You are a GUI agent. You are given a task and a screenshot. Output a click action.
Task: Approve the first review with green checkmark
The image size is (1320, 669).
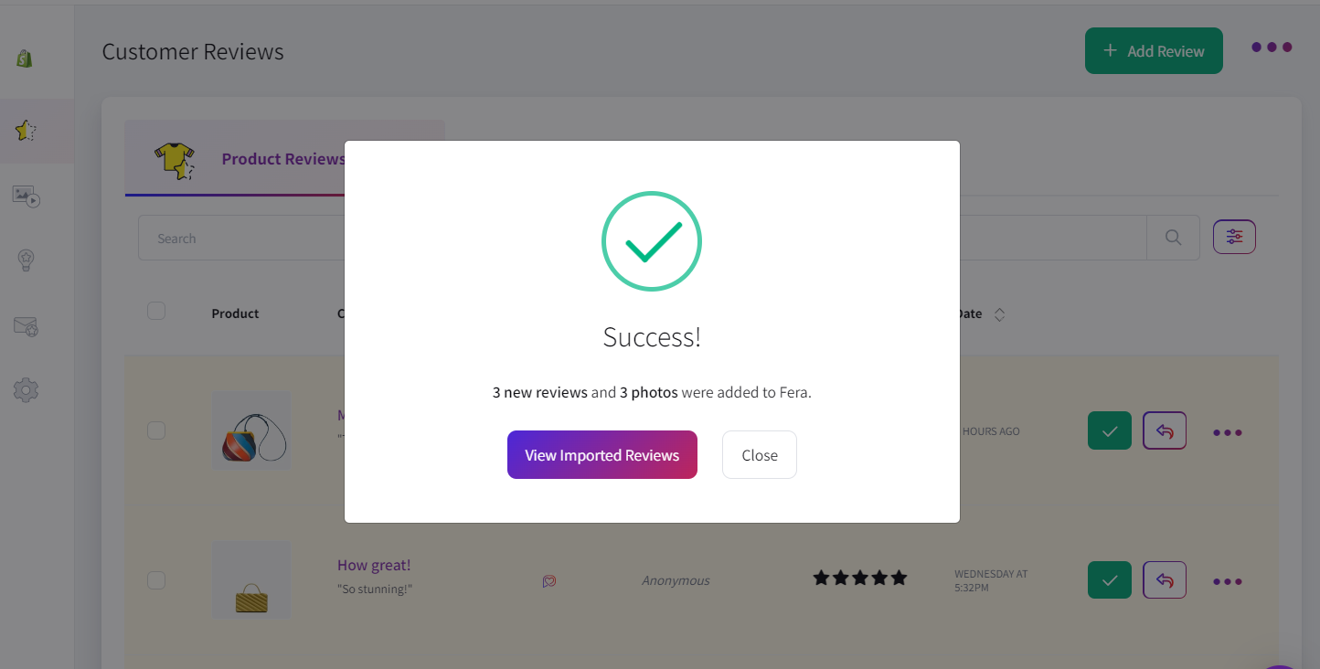pos(1110,431)
